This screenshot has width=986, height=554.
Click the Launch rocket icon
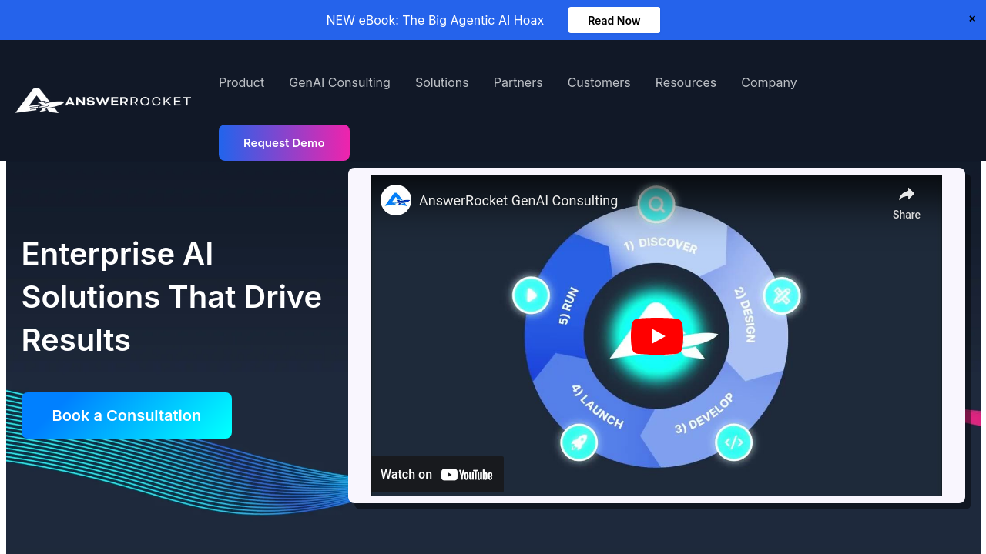579,442
